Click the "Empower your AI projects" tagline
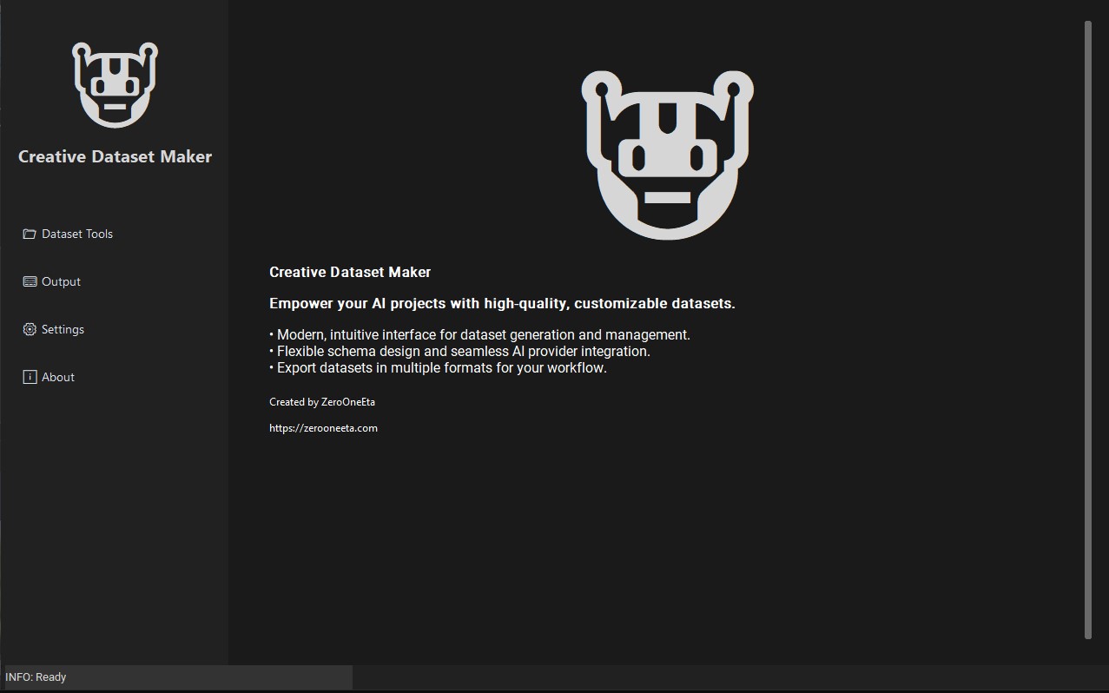The width and height of the screenshot is (1109, 693). pyautogui.click(x=502, y=303)
